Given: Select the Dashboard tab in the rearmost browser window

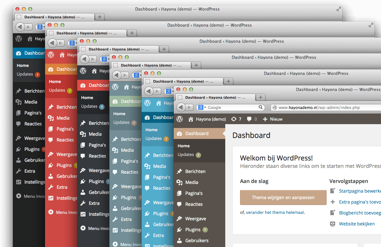Looking at the screenshot, I should (54, 17).
